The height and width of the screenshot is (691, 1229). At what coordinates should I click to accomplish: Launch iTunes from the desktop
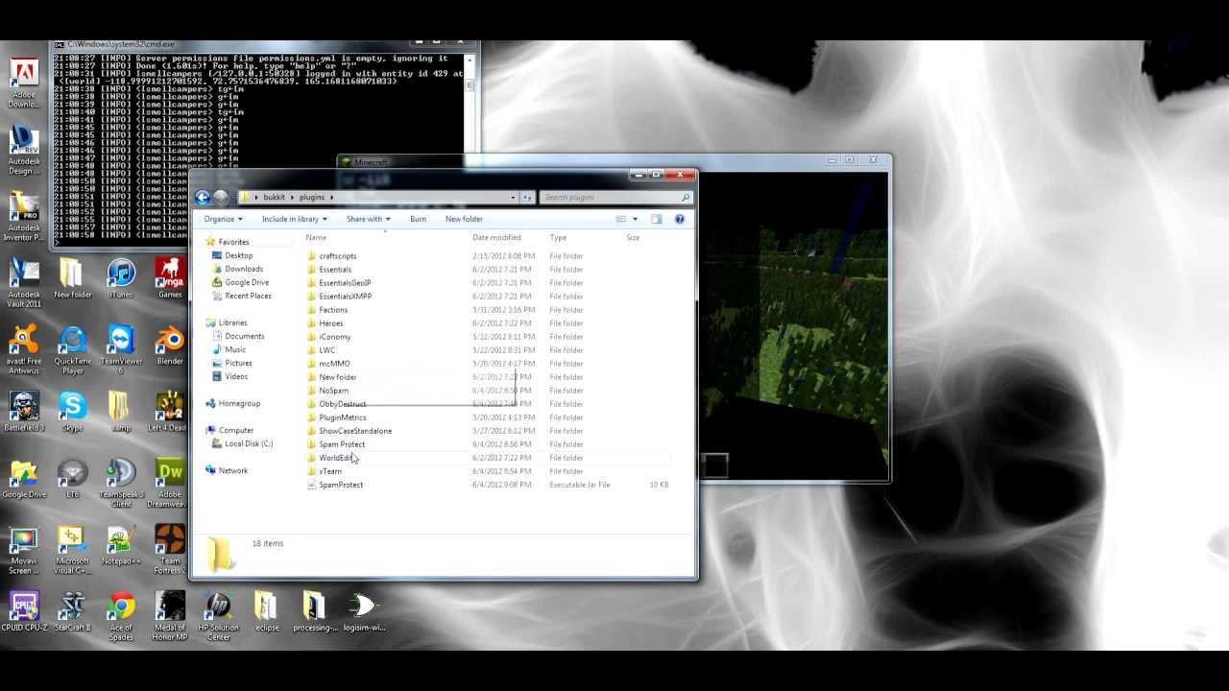click(x=121, y=278)
